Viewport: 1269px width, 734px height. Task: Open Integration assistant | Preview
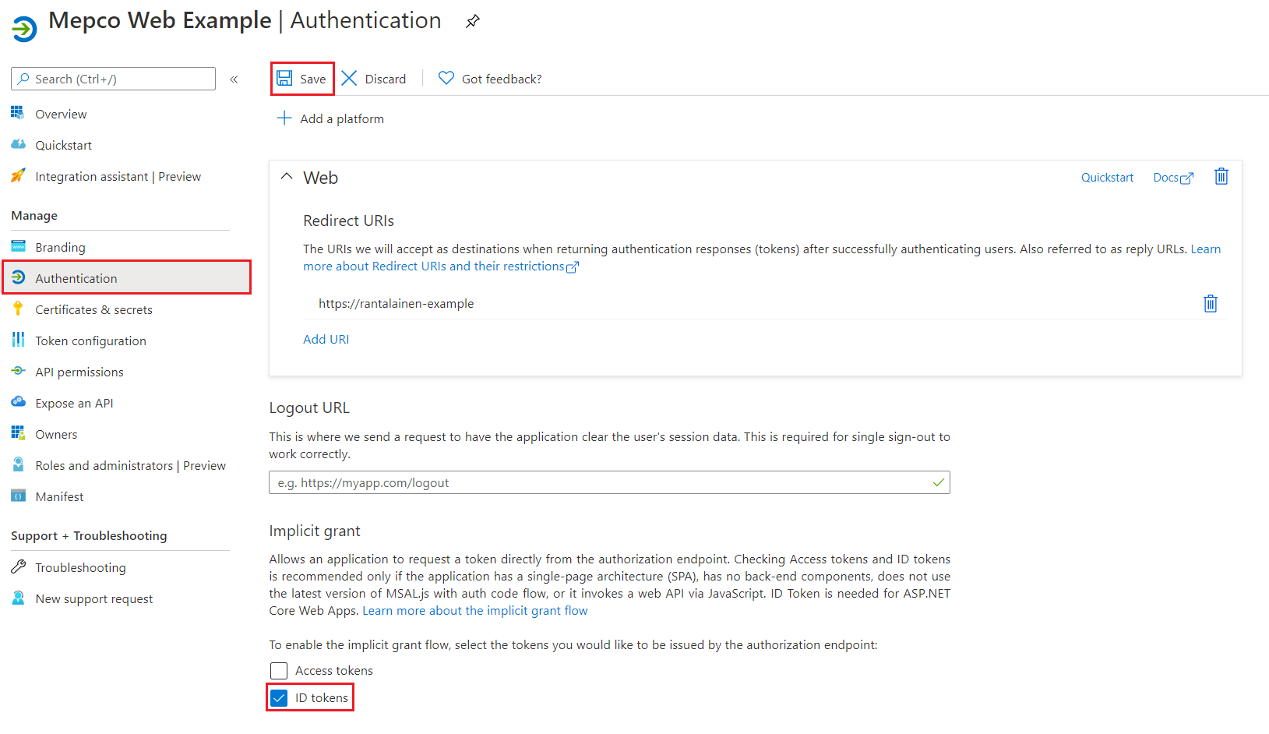click(x=118, y=177)
